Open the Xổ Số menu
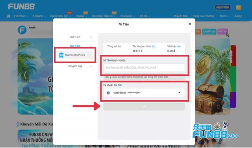Screen dimensions: 252x148 click(x=145, y=16)
